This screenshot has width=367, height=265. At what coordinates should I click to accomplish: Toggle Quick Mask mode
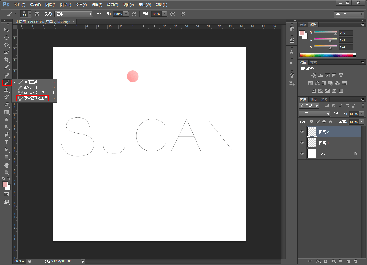(x=6, y=194)
